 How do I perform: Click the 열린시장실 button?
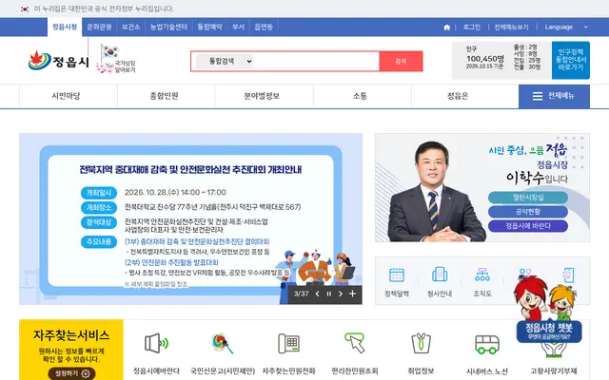click(x=528, y=198)
